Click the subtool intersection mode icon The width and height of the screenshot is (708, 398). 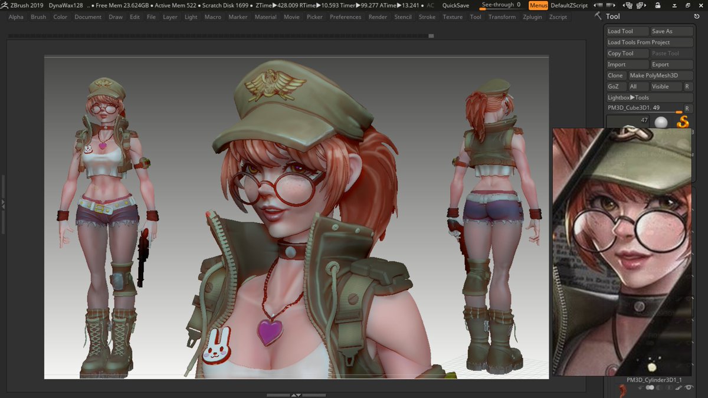(x=670, y=388)
